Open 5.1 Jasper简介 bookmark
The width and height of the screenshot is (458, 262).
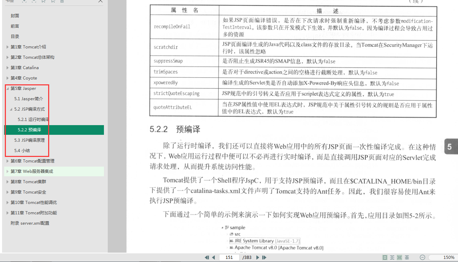29,99
